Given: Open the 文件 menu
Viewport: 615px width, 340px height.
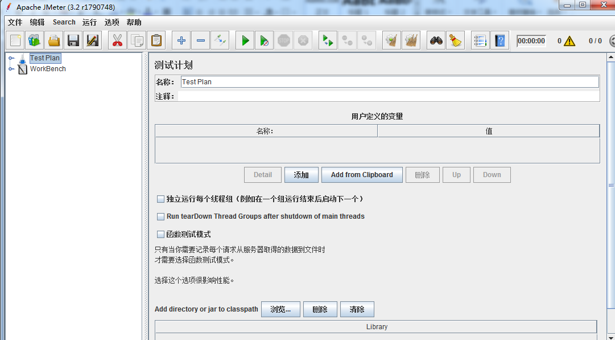Looking at the screenshot, I should 15,22.
